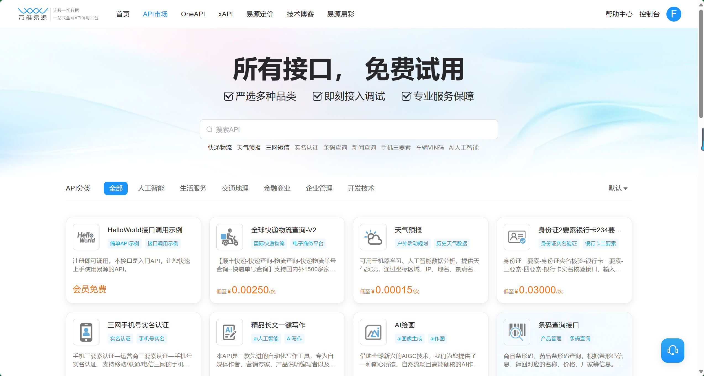
Task: Click the 天气预报 hot search link
Action: (248, 147)
